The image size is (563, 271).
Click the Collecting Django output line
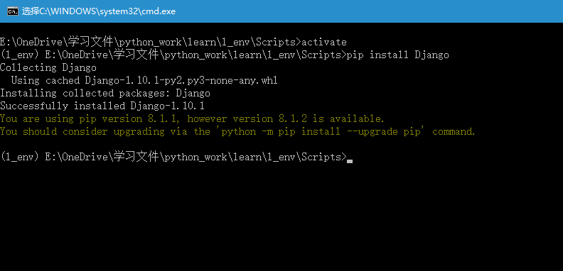click(48, 68)
